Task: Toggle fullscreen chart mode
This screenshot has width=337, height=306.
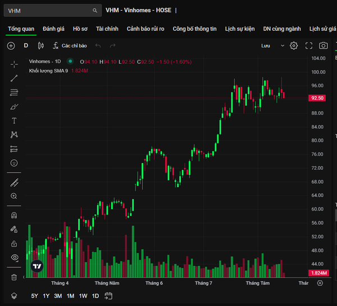Action: tap(309, 45)
